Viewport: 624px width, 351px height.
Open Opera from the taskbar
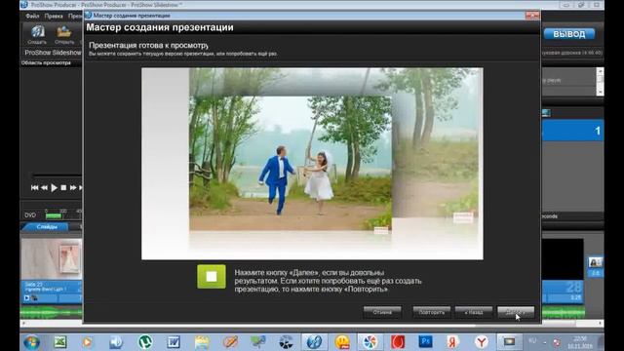coord(398,342)
